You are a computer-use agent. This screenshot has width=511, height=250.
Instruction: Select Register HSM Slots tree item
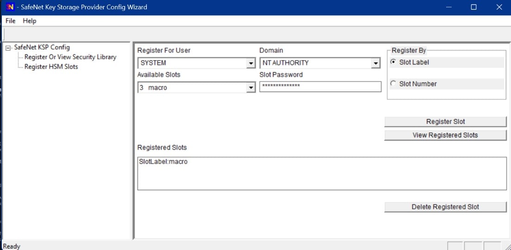pyautogui.click(x=51, y=67)
